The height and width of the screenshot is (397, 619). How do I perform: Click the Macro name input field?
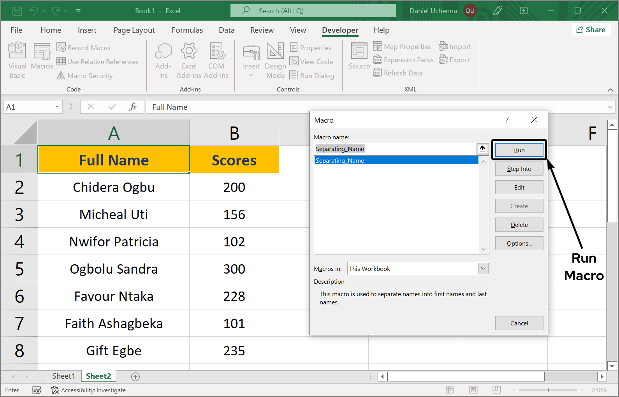point(395,149)
